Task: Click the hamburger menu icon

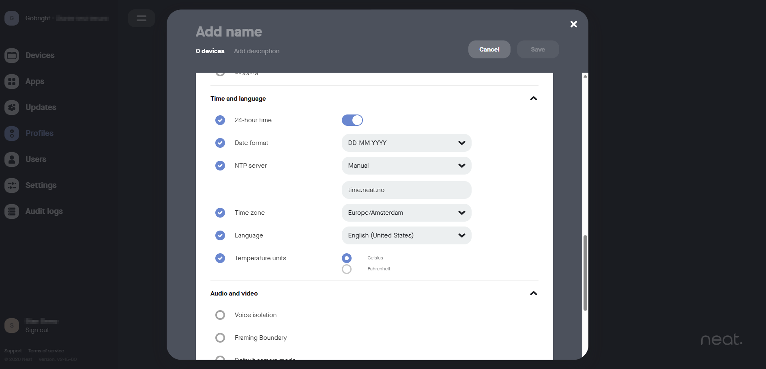Action: (141, 18)
